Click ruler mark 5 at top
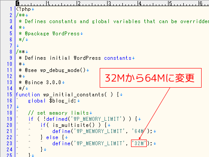209x157 pixels. [x=170, y=3]
